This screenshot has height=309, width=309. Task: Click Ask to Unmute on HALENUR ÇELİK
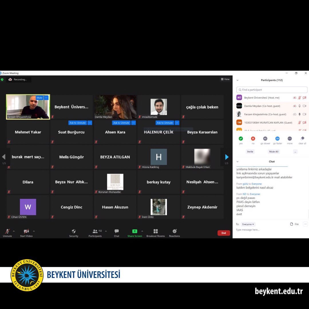click(x=165, y=123)
